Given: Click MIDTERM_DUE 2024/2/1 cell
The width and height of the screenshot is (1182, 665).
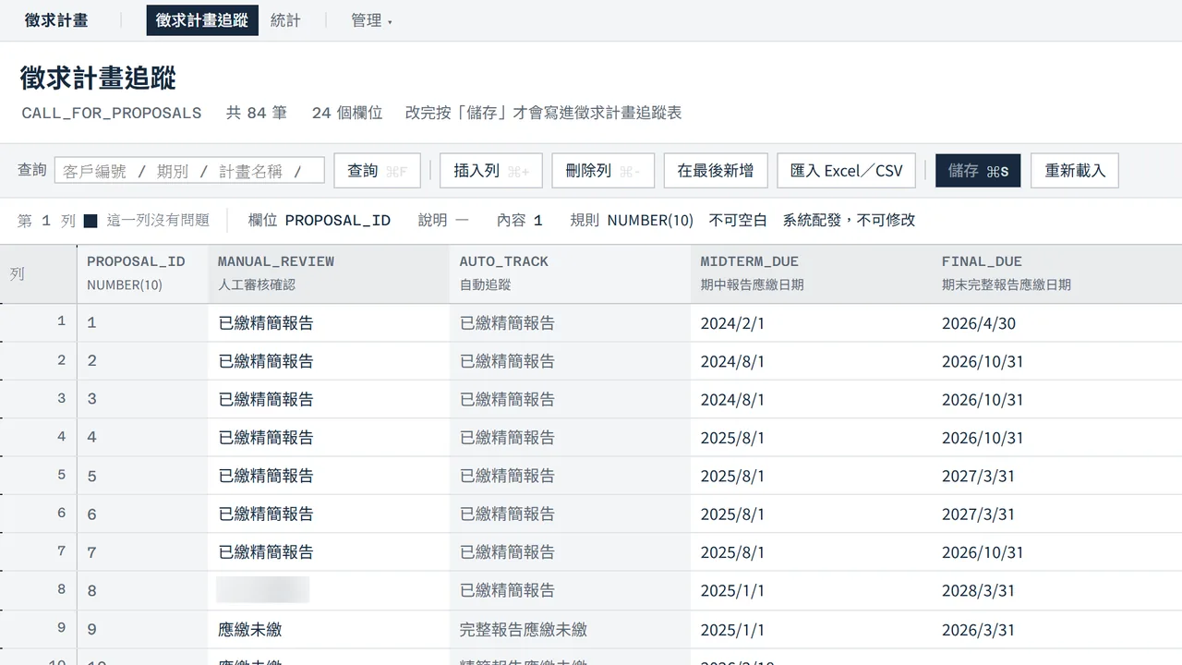Looking at the screenshot, I should coord(812,322).
